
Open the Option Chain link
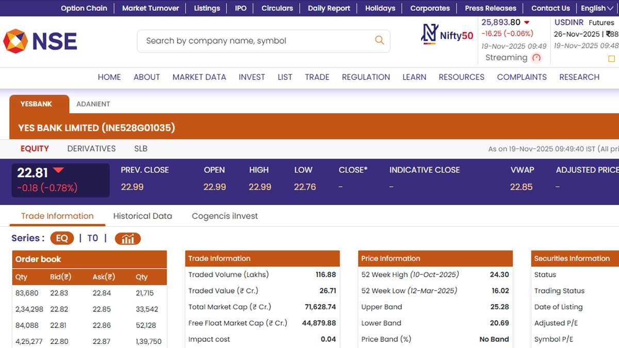click(84, 8)
